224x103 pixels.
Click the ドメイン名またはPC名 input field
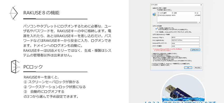186,40
